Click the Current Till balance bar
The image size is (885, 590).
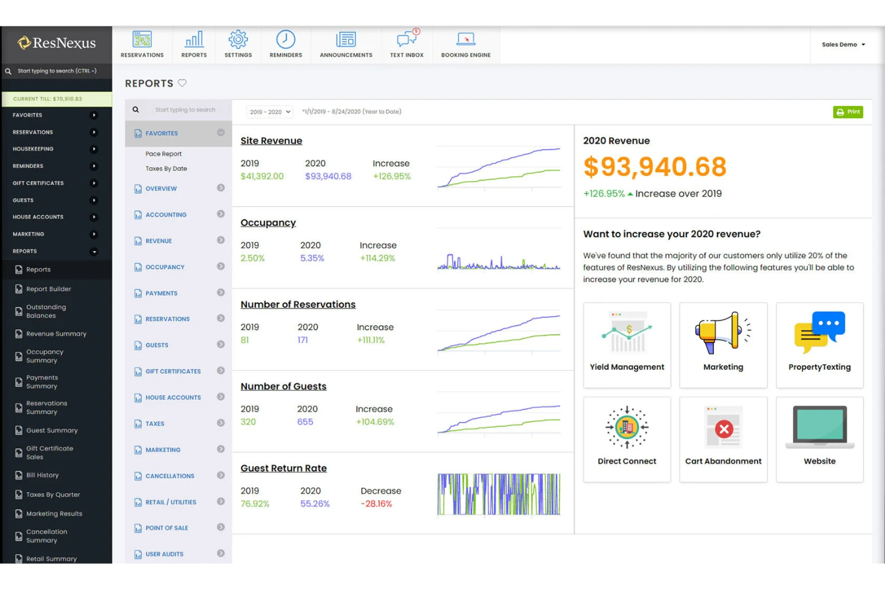click(56, 98)
